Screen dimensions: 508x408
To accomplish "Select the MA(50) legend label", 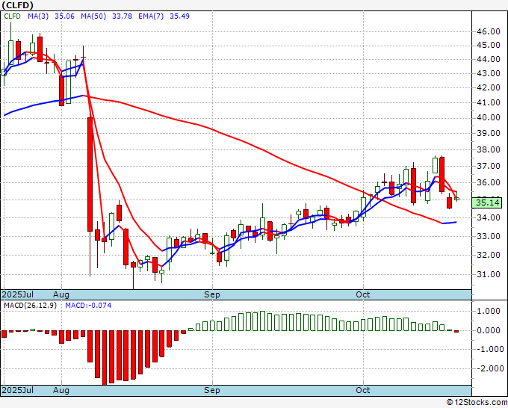I will (93, 16).
